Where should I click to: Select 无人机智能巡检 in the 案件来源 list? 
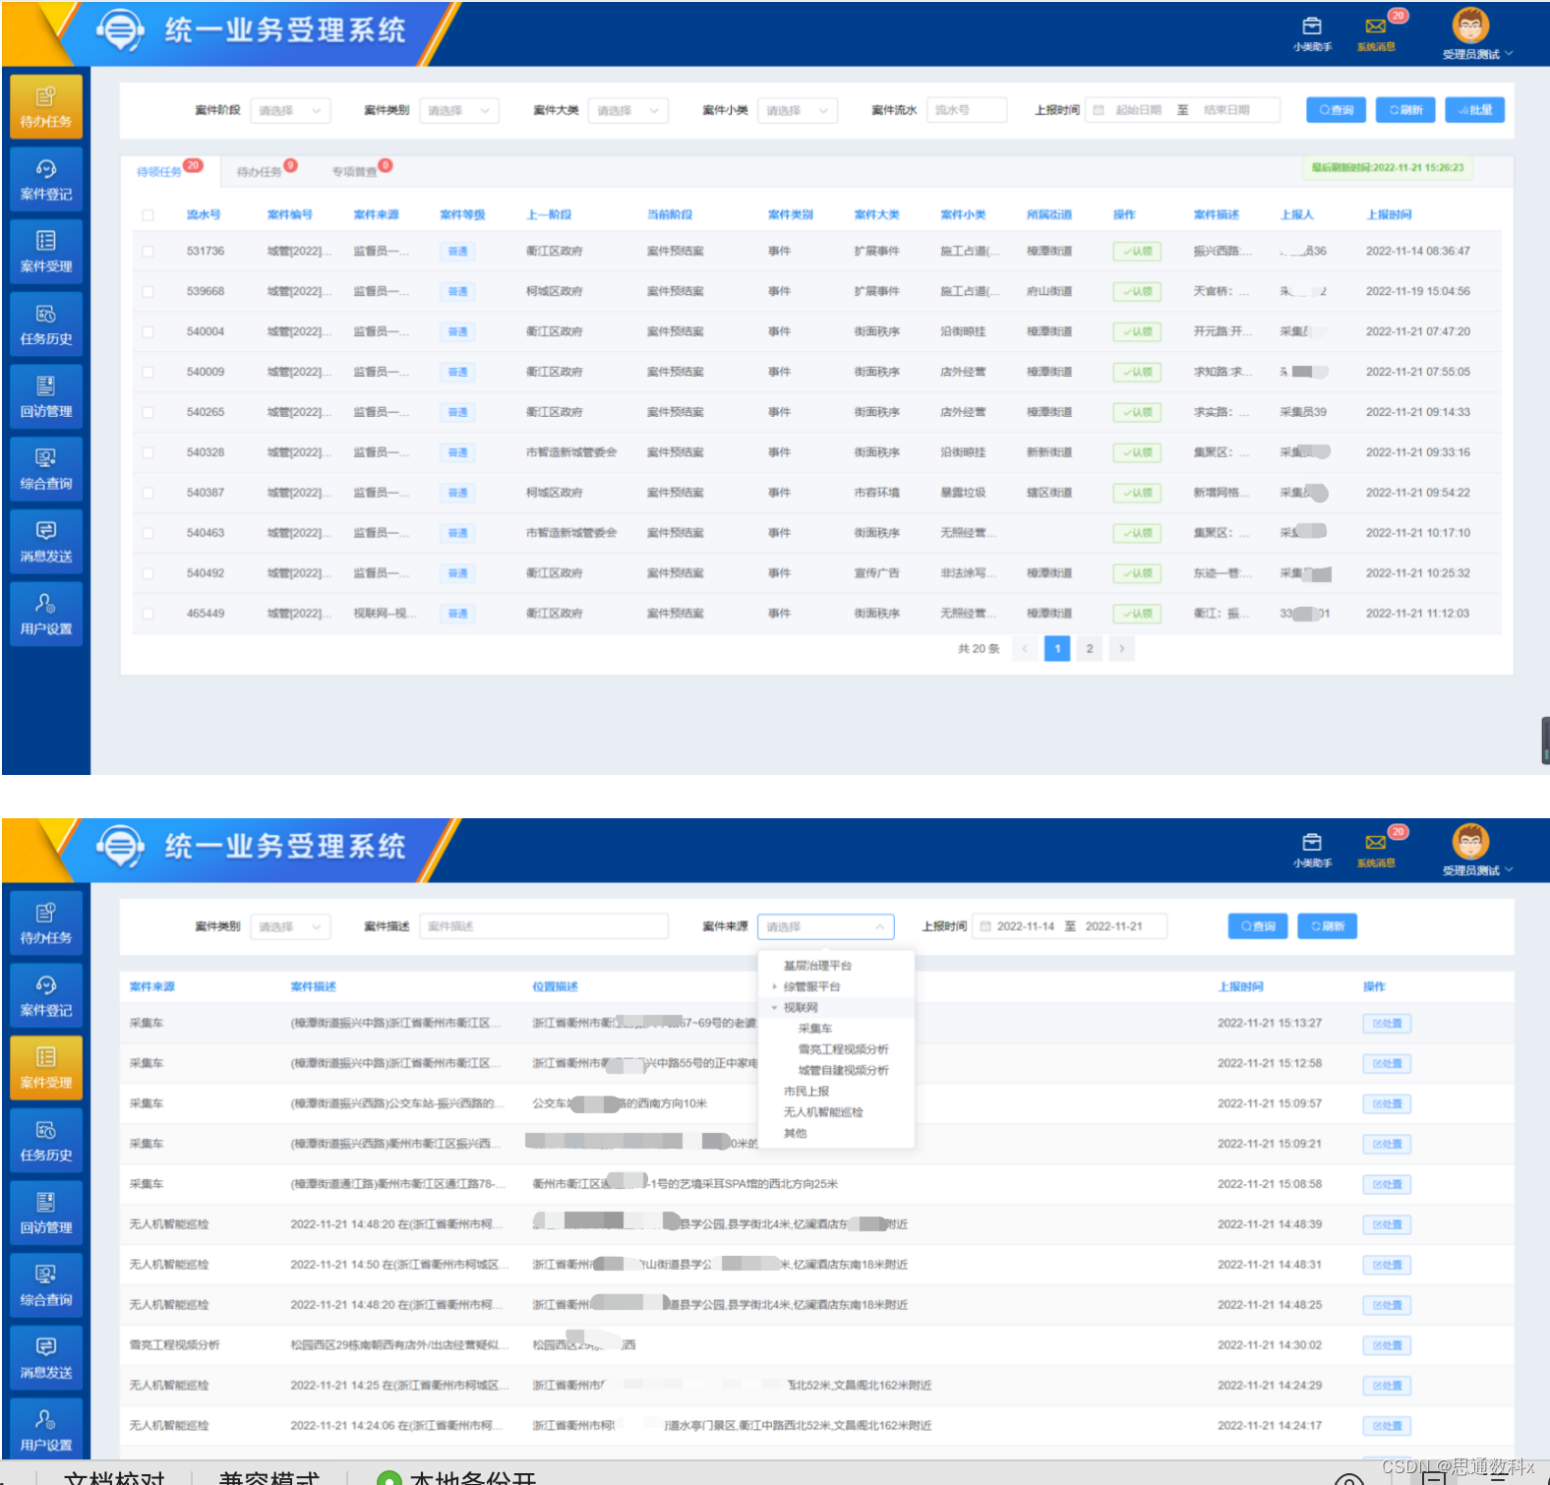tap(823, 1112)
